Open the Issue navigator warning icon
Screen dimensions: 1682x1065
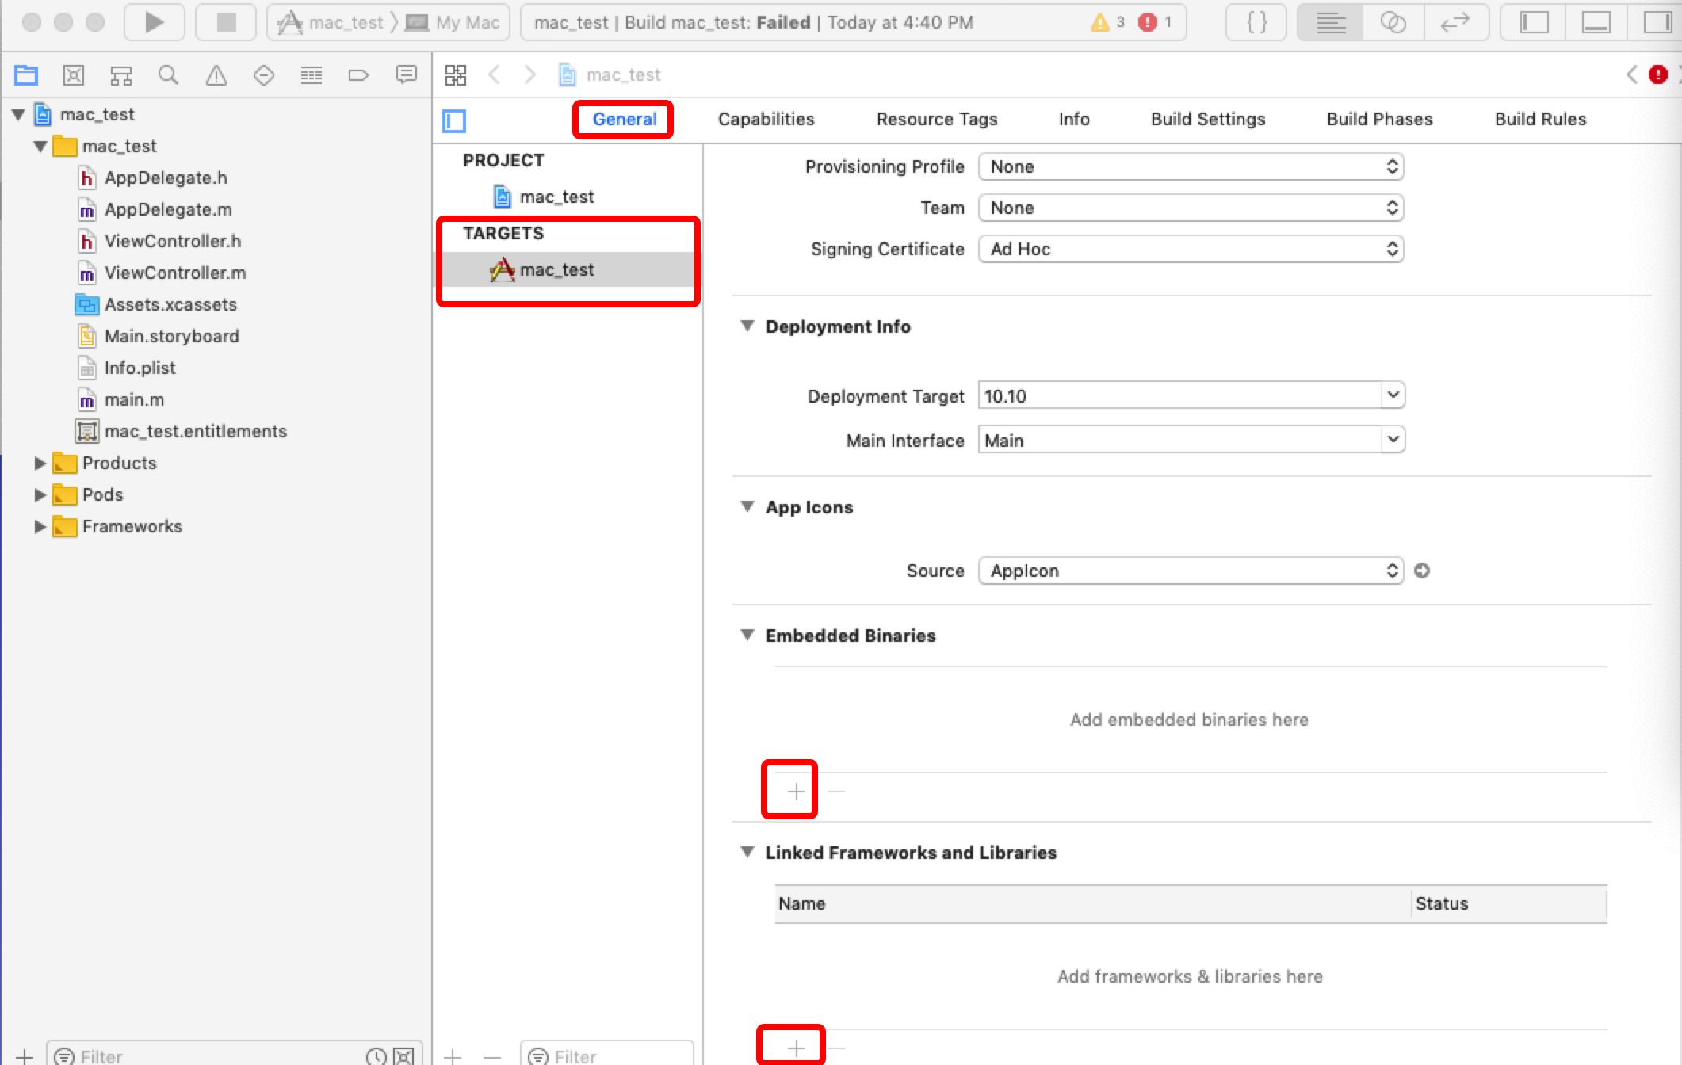(216, 75)
